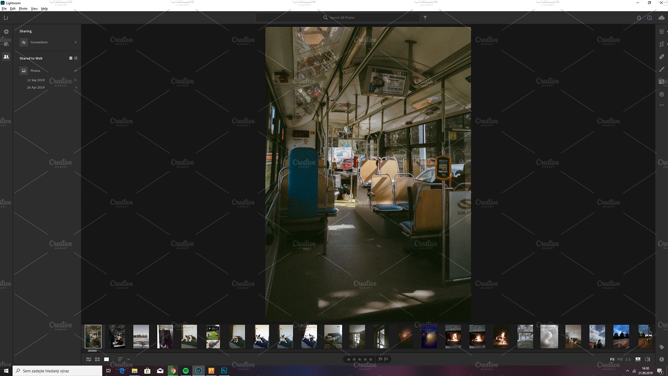Switch to Square Grid view

(x=97, y=359)
